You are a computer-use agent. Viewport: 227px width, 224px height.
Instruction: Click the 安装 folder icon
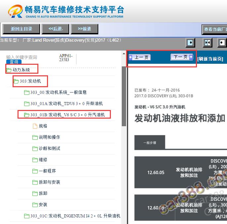click(35, 205)
